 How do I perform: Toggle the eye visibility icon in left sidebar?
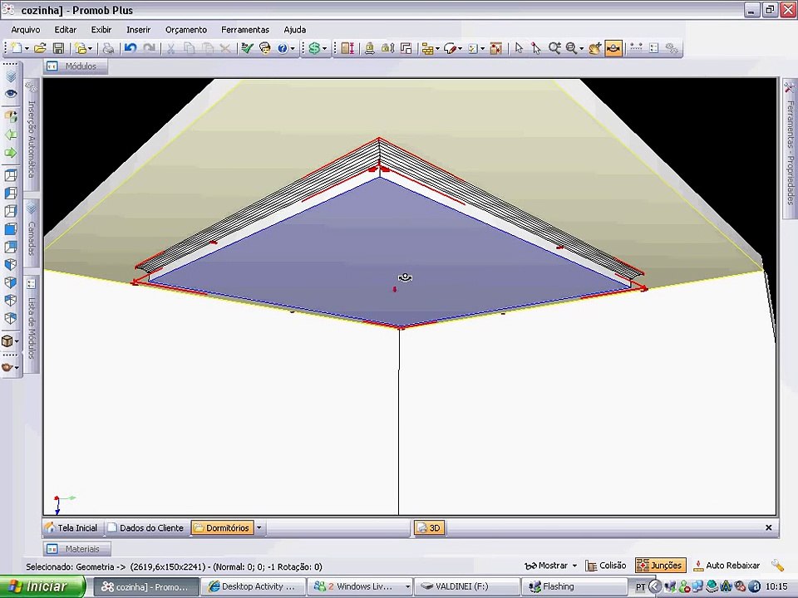[11, 94]
